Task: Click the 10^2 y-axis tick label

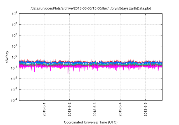Action: [x=14, y=35]
